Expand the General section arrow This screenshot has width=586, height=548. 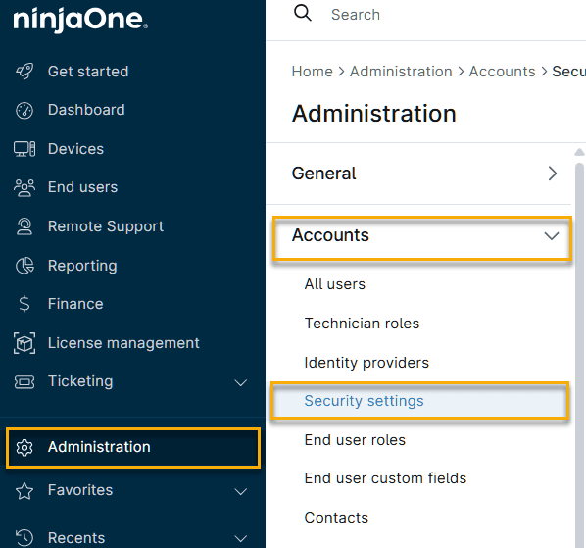click(x=553, y=174)
